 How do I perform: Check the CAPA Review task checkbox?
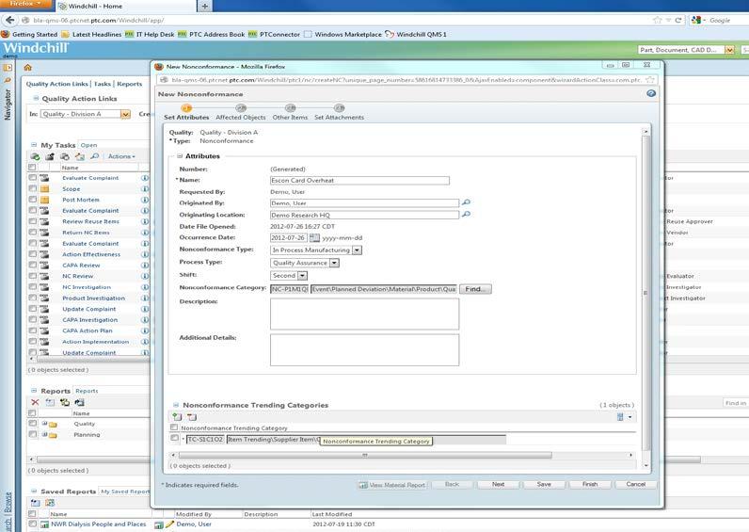(x=33, y=265)
